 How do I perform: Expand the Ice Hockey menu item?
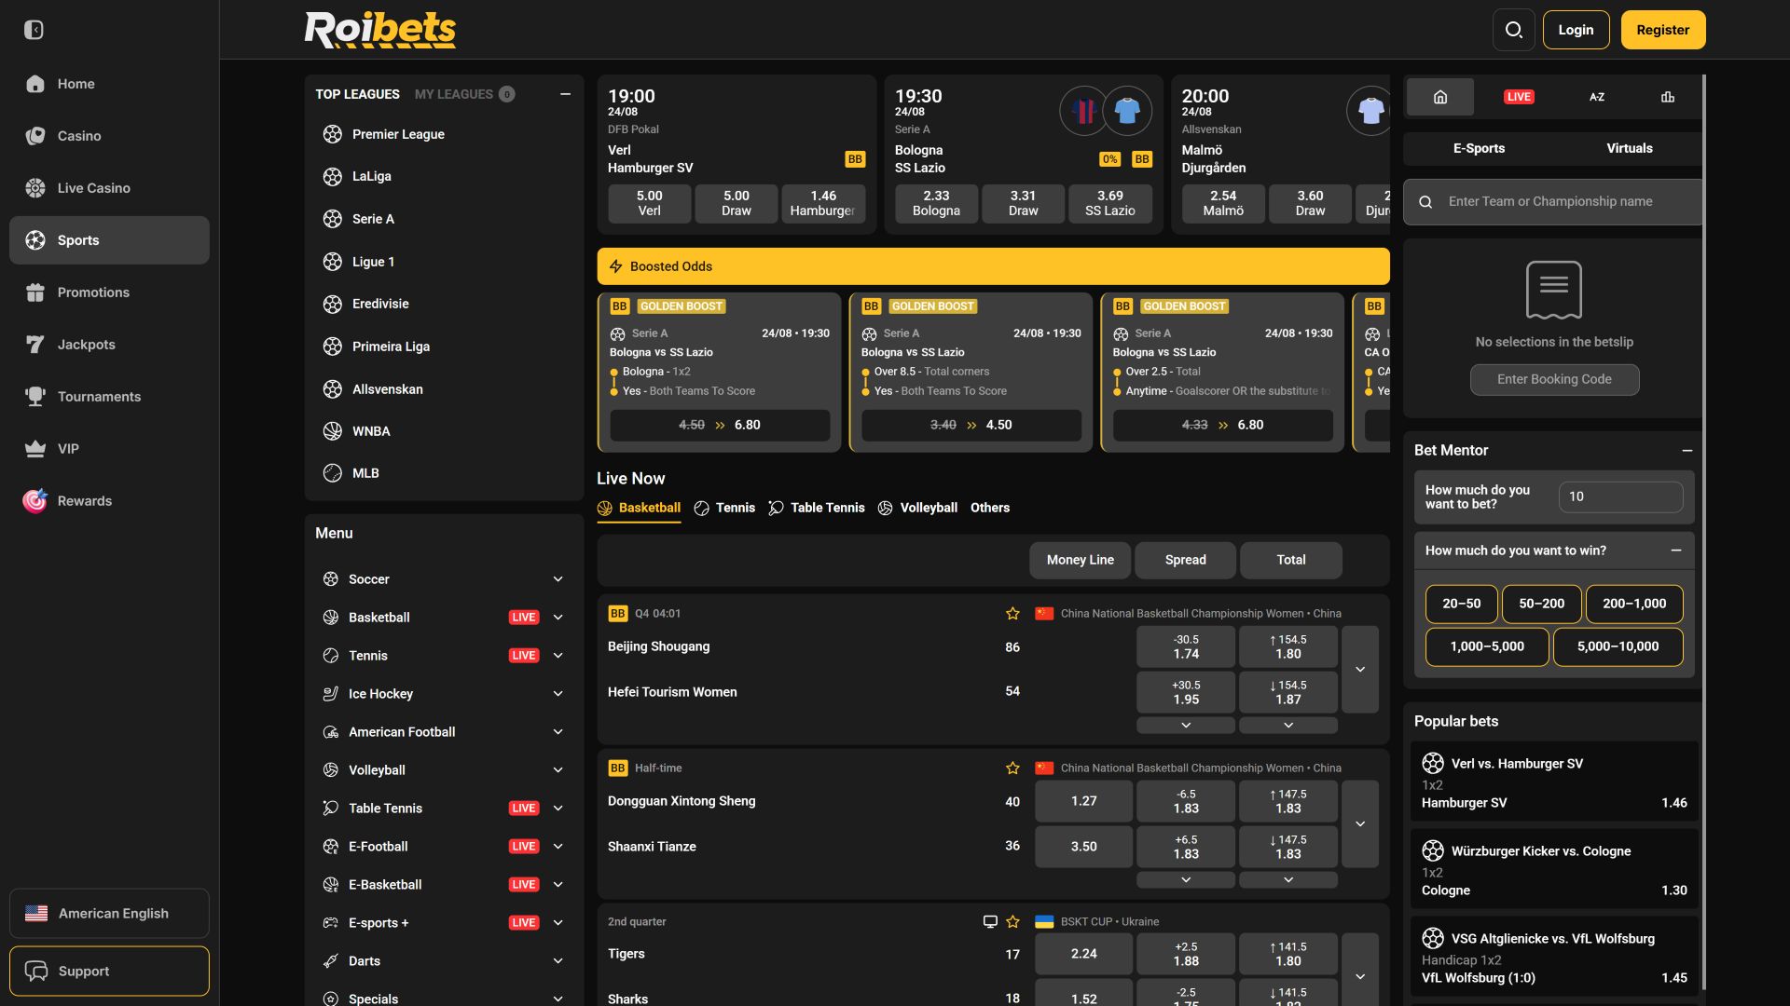pos(444,694)
